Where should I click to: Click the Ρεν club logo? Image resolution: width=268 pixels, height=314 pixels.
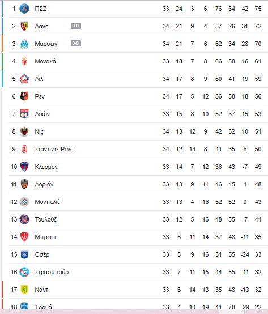click(24, 96)
